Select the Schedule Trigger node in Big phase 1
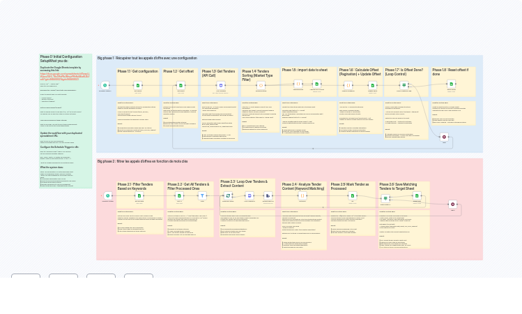Screen dimensions: 522x314 coord(105,85)
